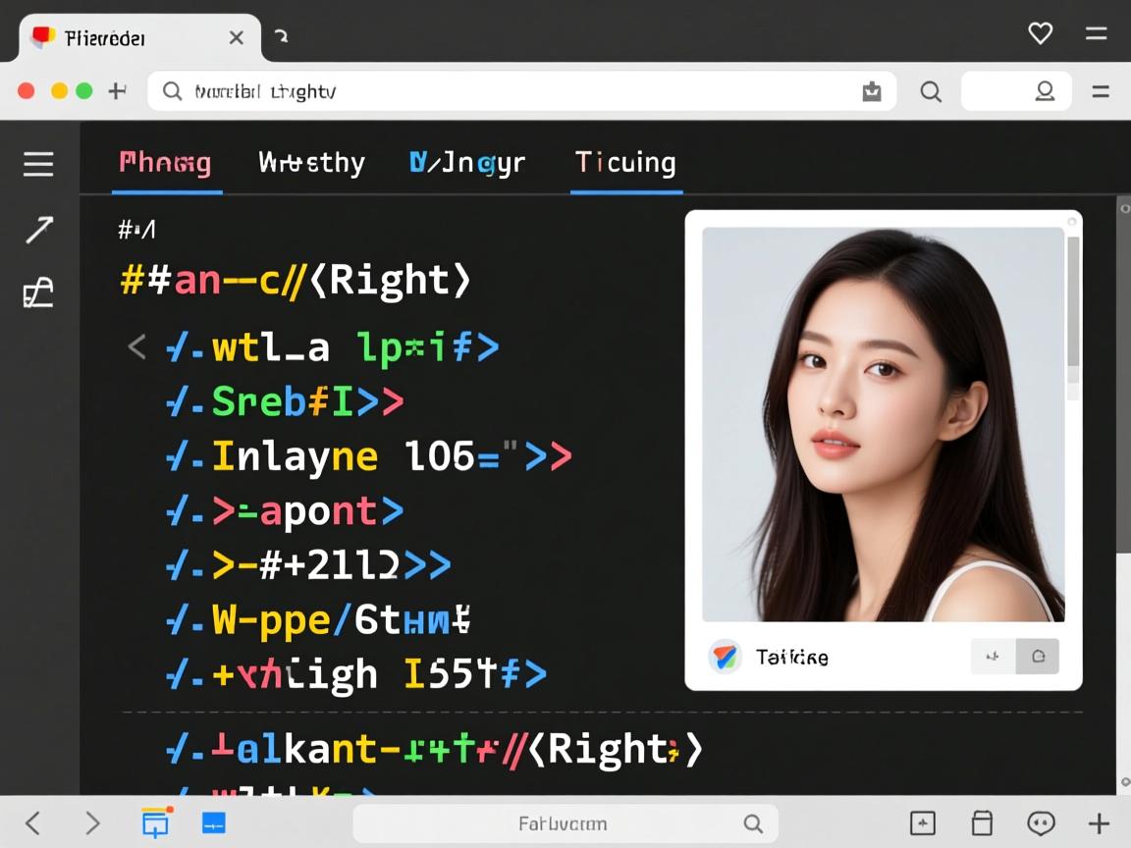The height and width of the screenshot is (848, 1131).
Task: Open the top-right menu with three lines
Action: click(1097, 32)
